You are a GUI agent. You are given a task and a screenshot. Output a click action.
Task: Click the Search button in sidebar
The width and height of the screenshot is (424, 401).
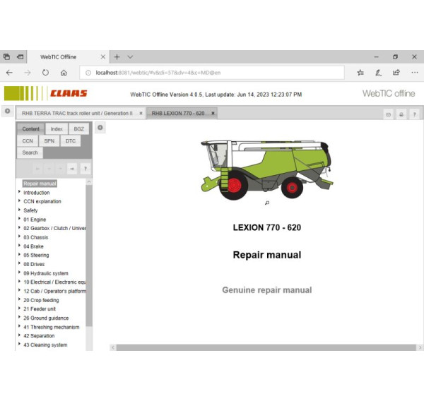30,152
